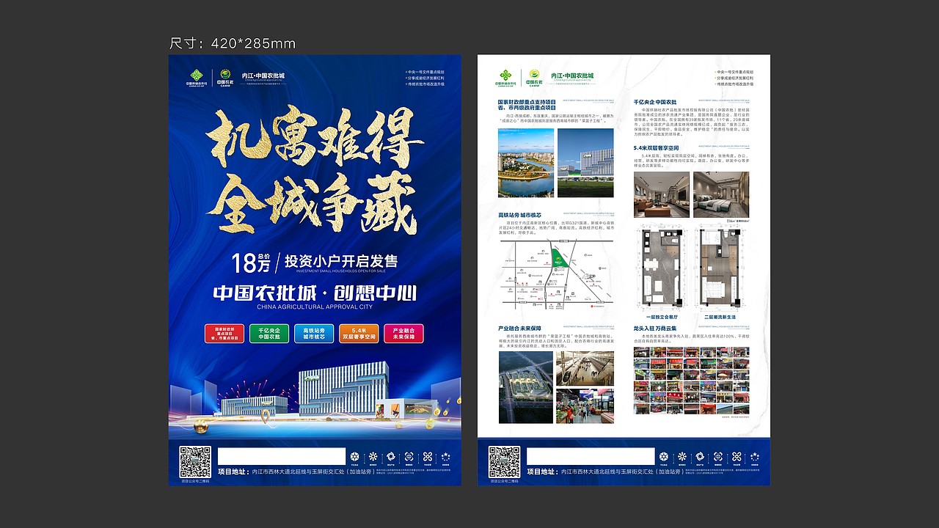This screenshot has width=939, height=528.
Task: Click 内江·中国农批城 title on blue flyer
Action: coord(263,76)
